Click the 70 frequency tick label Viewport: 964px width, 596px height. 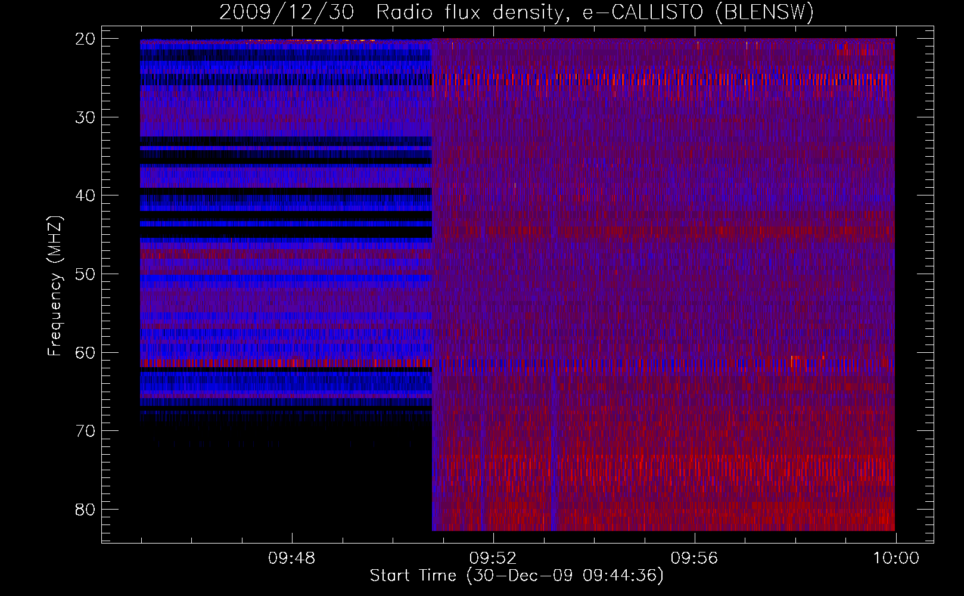(85, 431)
